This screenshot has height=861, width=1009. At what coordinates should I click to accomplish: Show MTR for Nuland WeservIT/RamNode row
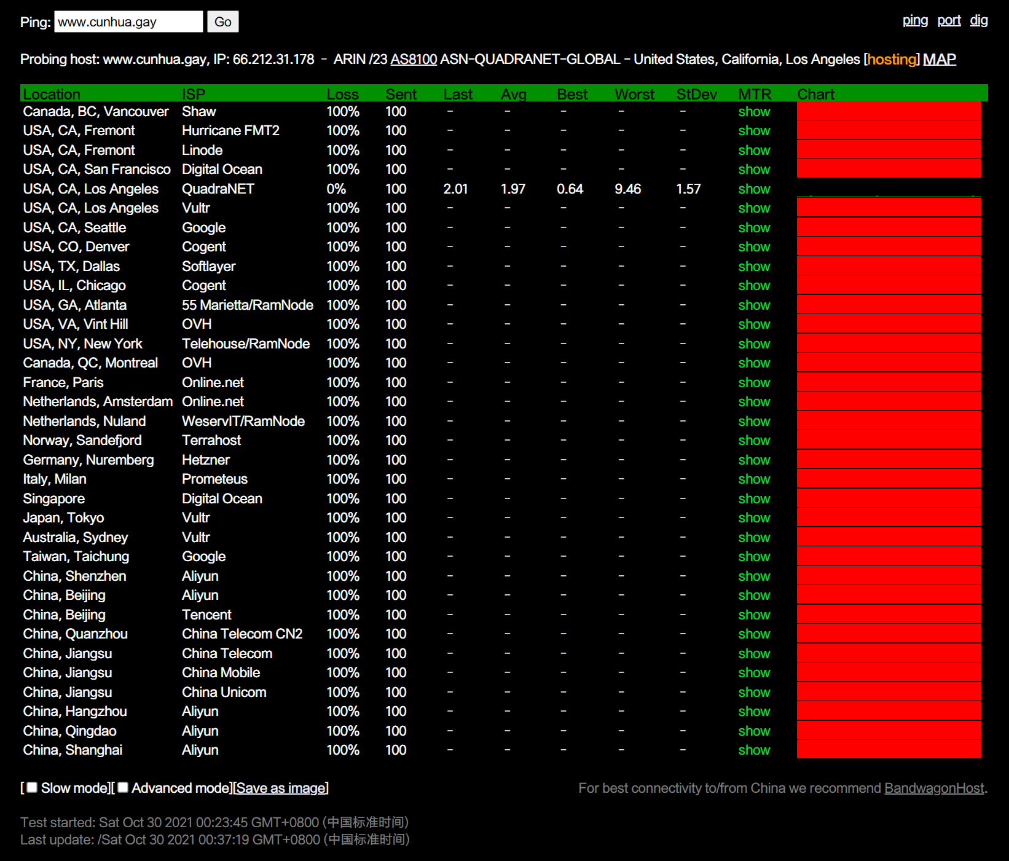[x=754, y=421]
